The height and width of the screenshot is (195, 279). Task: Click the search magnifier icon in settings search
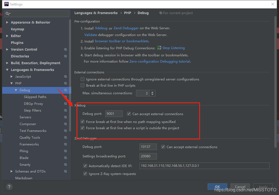[8, 14]
